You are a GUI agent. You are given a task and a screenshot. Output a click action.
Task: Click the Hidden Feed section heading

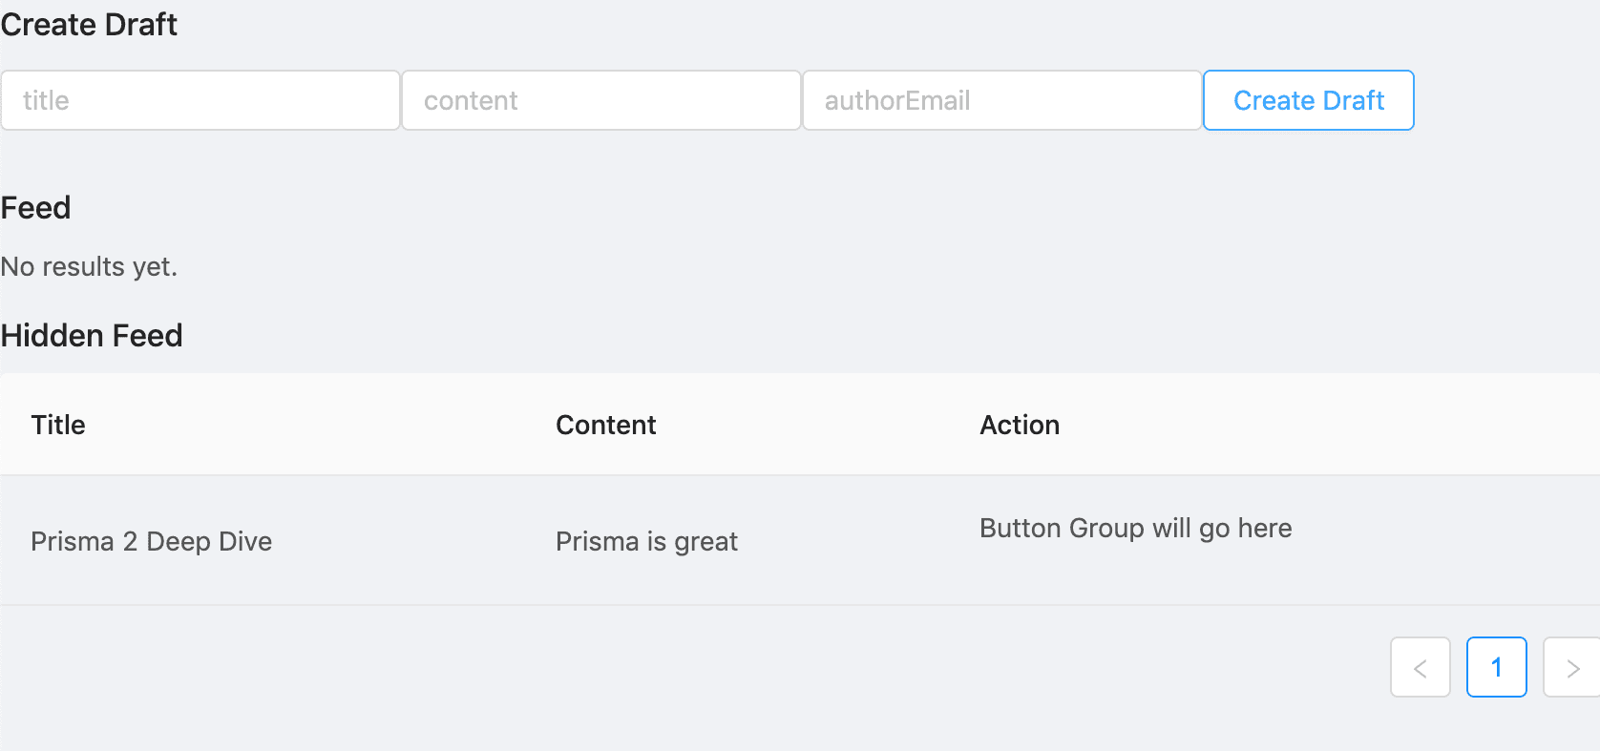[92, 335]
